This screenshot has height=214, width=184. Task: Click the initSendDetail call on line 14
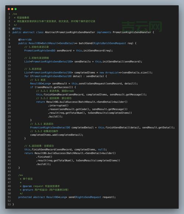coord(113,62)
